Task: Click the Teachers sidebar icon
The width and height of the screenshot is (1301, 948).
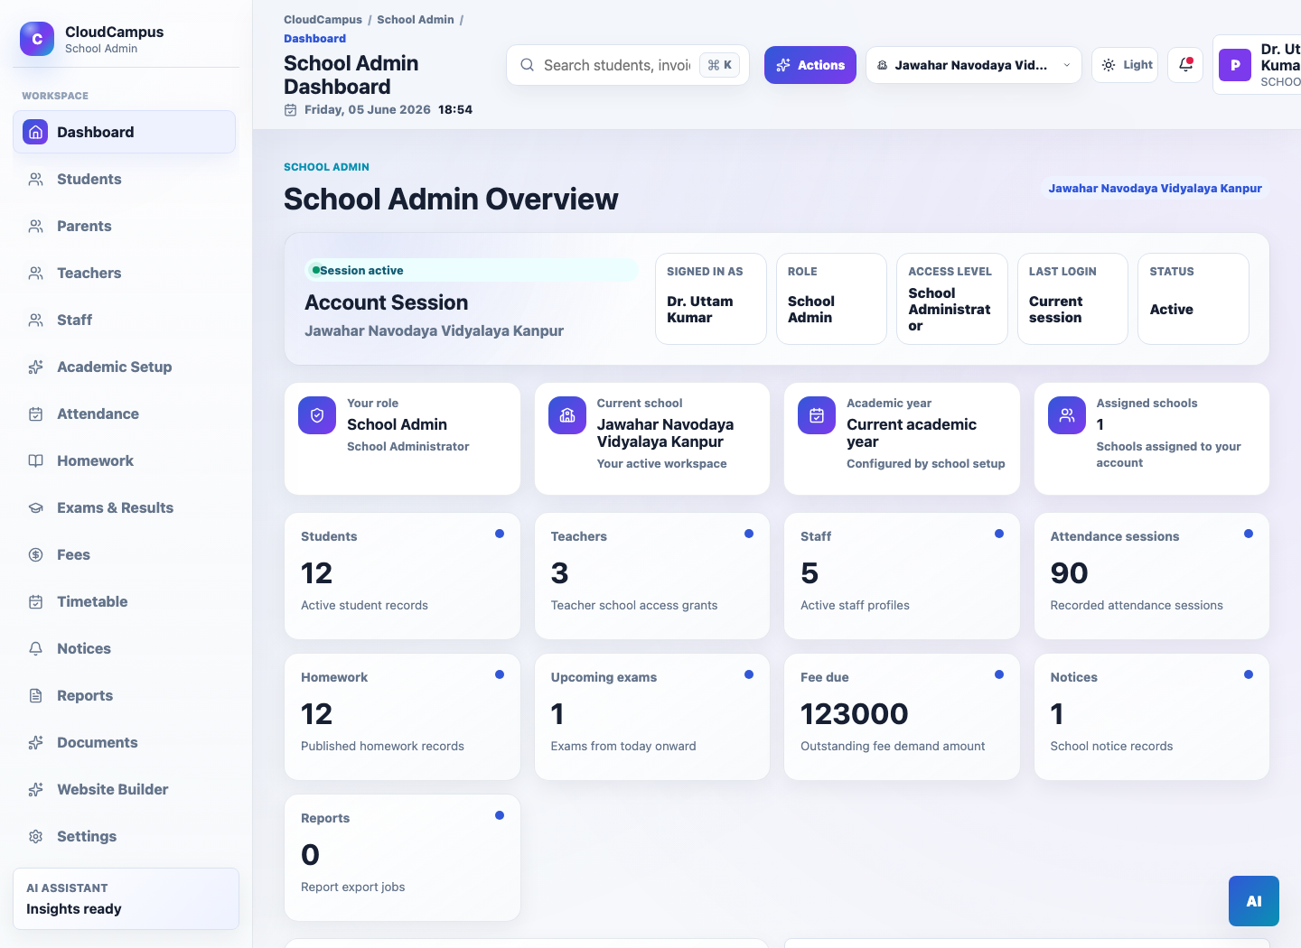Action: [x=36, y=273]
